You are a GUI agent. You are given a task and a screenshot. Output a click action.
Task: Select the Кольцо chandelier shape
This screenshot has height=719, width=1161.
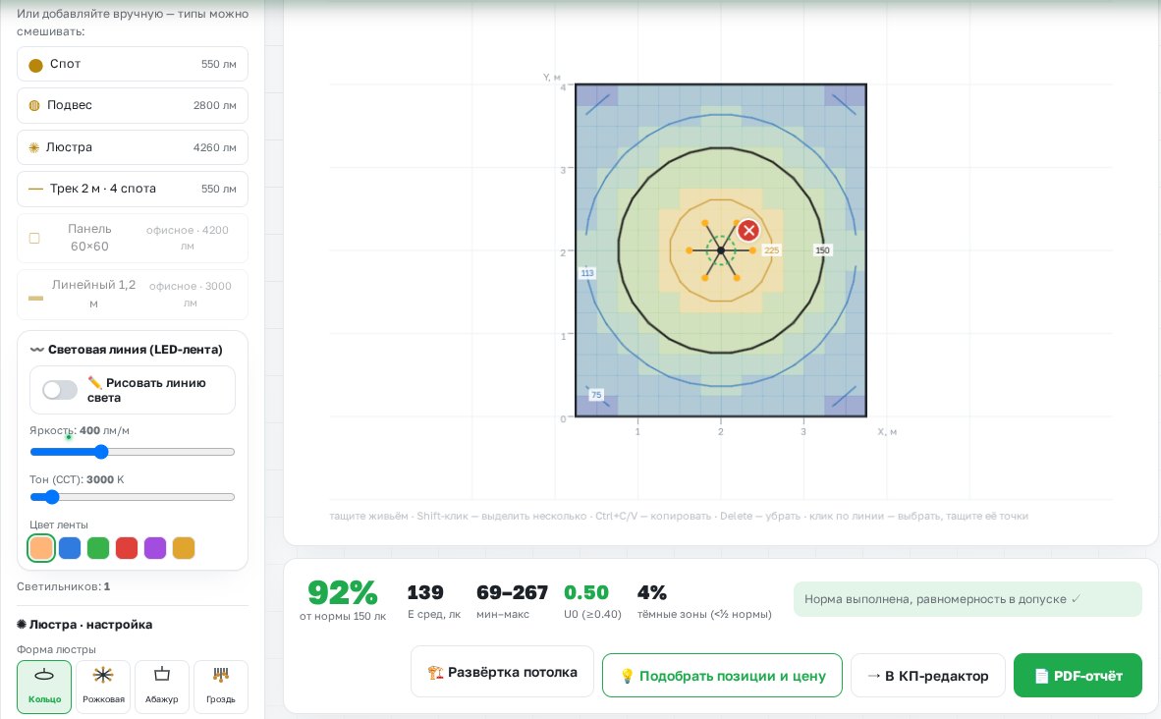pyautogui.click(x=44, y=688)
